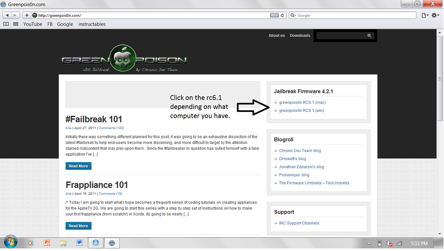Viewport: 444px width, 251px height.
Task: Show bookmarks with the open book icon
Action: point(6,24)
